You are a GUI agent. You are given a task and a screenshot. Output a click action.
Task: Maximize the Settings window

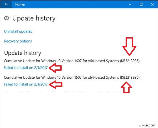tap(141, 4)
